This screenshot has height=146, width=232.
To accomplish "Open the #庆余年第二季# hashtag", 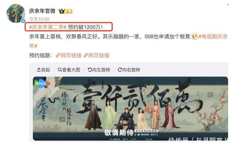I will 48,27.
